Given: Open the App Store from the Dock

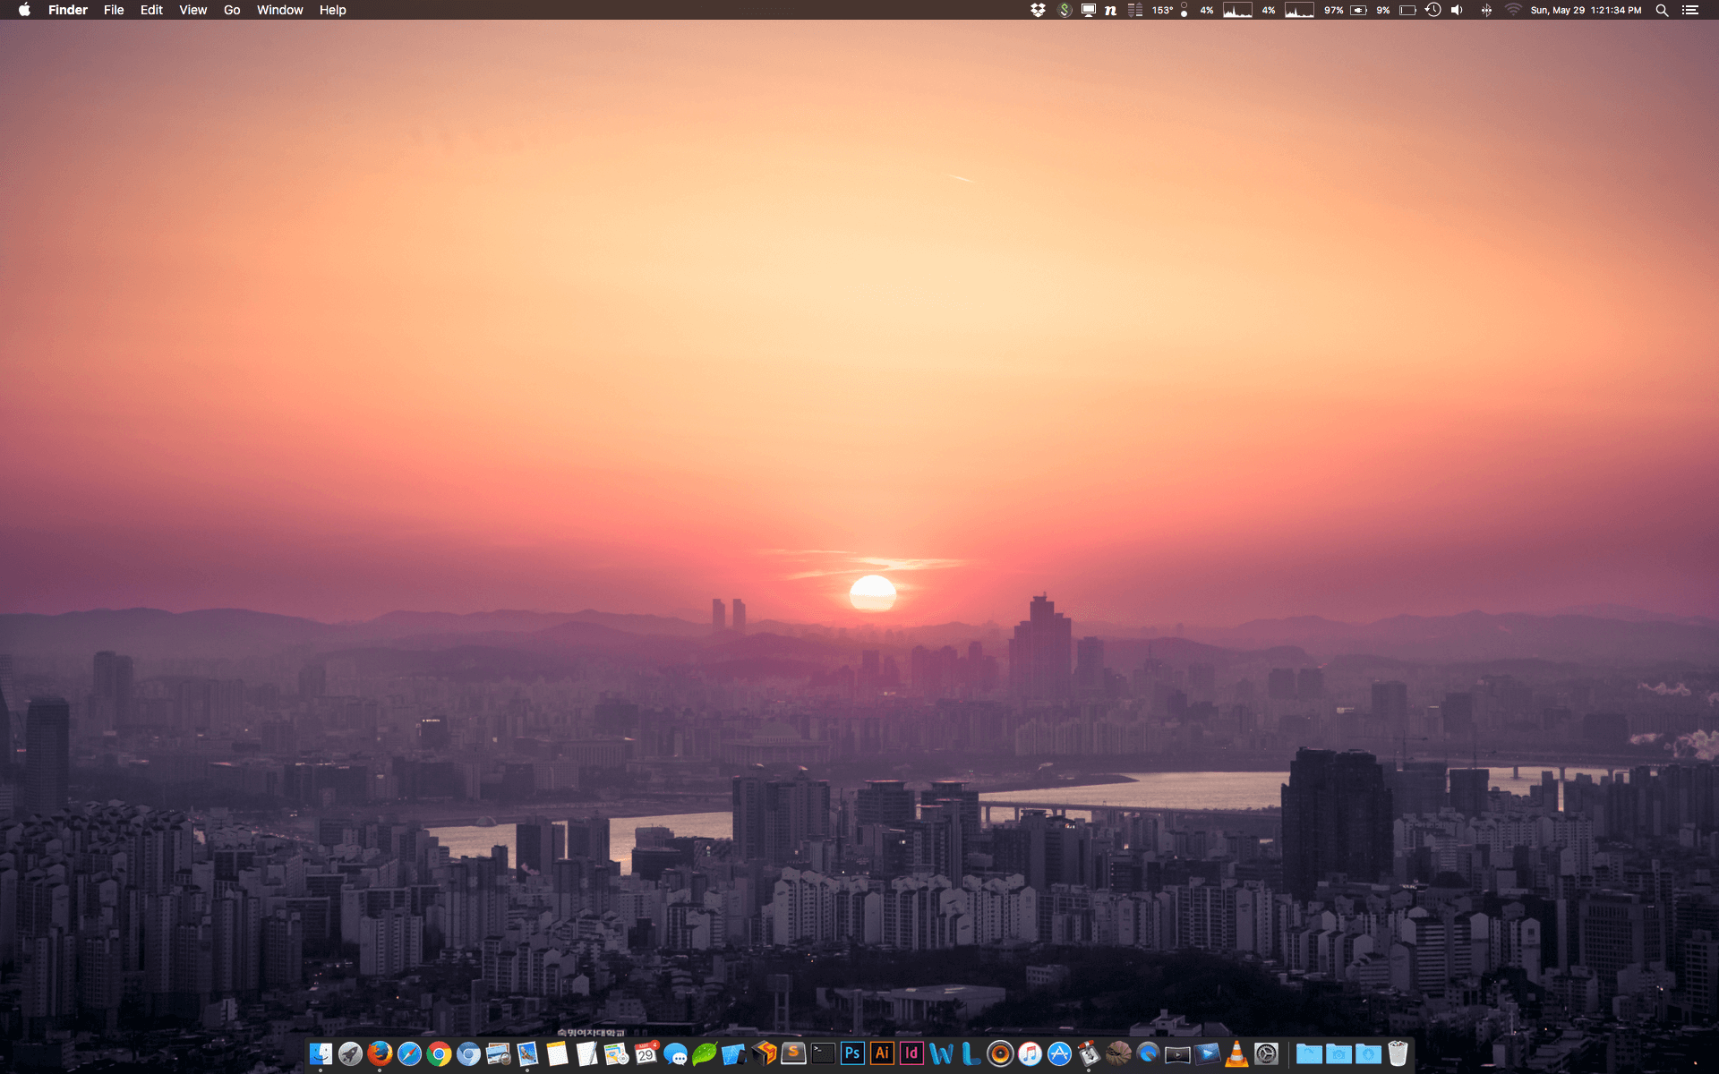Looking at the screenshot, I should [x=1059, y=1053].
